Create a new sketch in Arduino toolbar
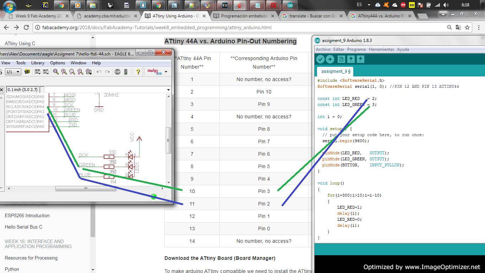Viewport: 485px width, 273px height. [x=341, y=59]
